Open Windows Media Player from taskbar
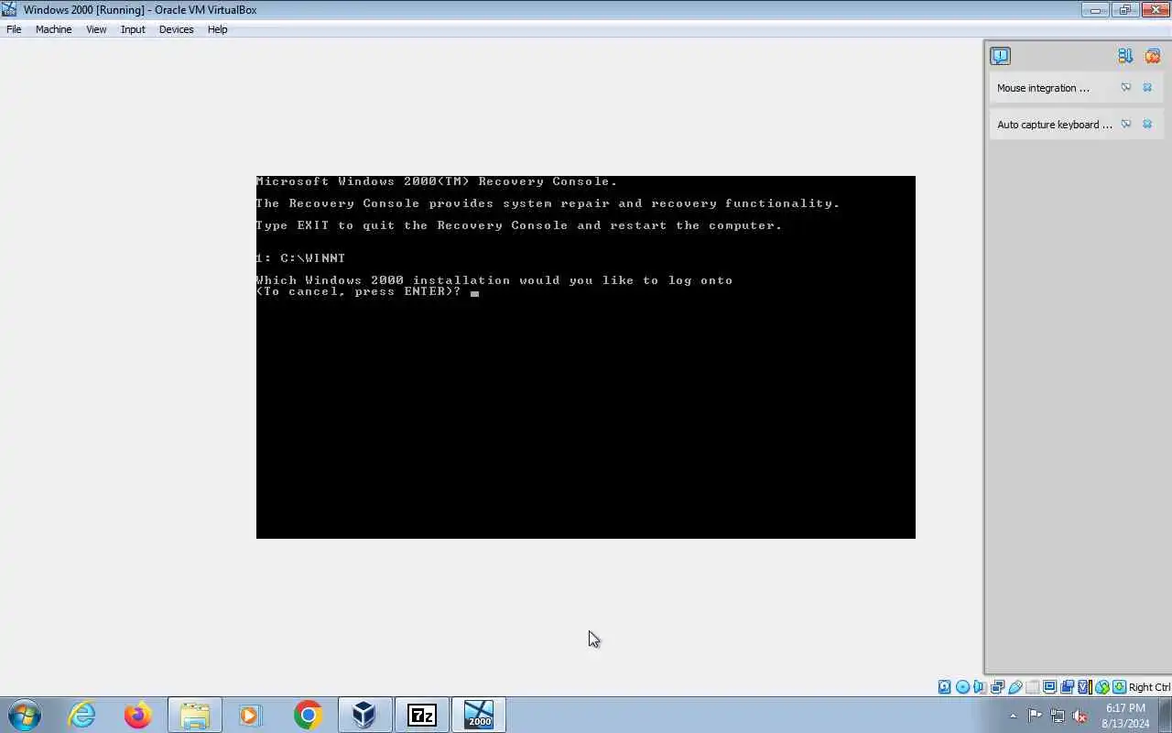The image size is (1172, 733). coord(251,715)
